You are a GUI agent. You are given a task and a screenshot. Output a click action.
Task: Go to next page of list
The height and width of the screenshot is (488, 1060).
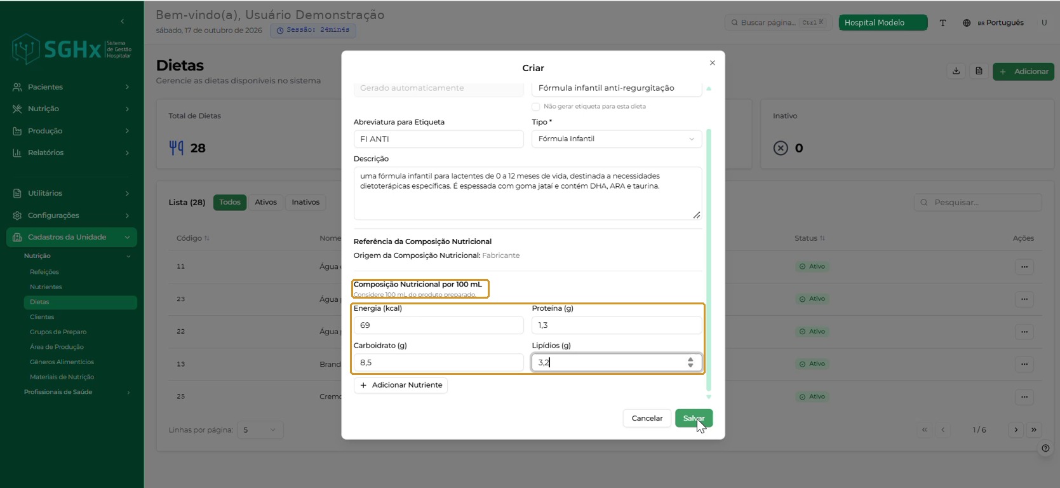click(1016, 430)
